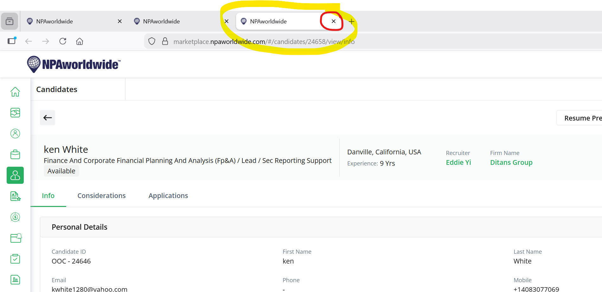Click the "Recruiter" label above Eddie Yi

[458, 153]
